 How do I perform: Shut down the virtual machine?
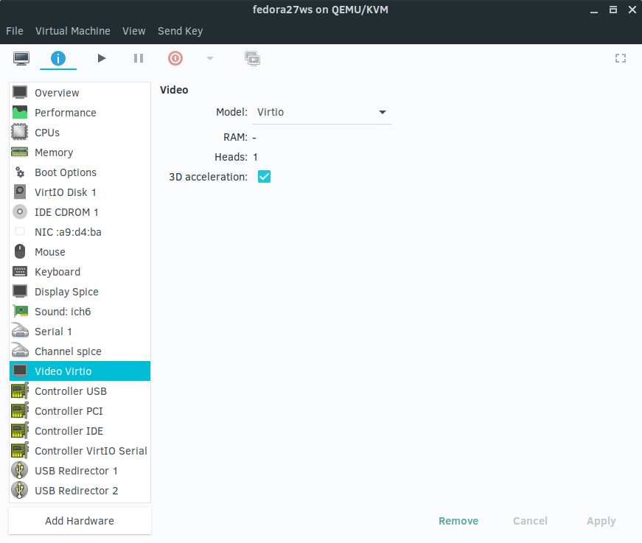pos(175,58)
